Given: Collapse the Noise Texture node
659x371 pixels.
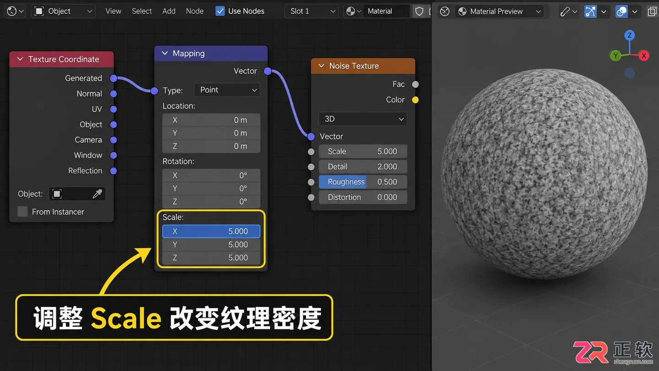Looking at the screenshot, I should [321, 65].
